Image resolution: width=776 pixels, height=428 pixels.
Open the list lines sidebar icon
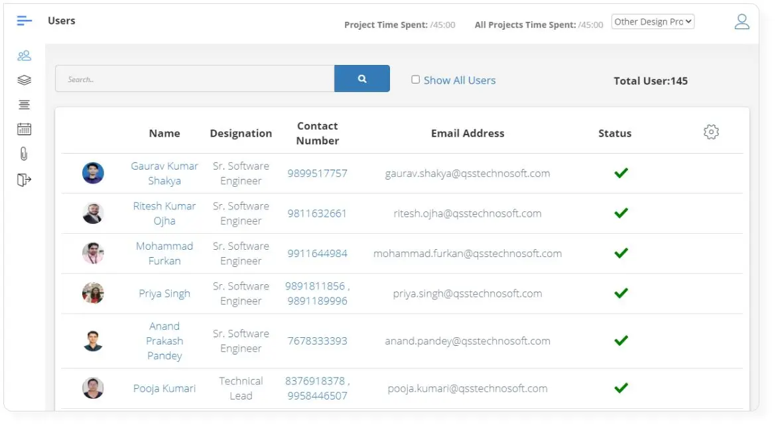pos(24,105)
